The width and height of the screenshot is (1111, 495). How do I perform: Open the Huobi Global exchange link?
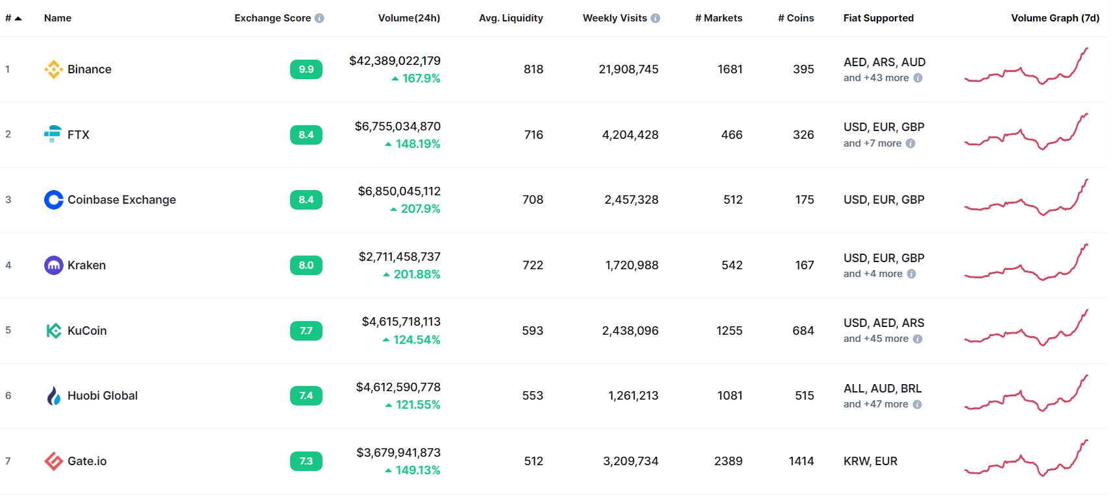click(x=103, y=396)
